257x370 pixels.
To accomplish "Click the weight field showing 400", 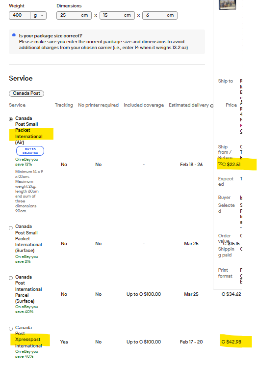I will 20,15.
